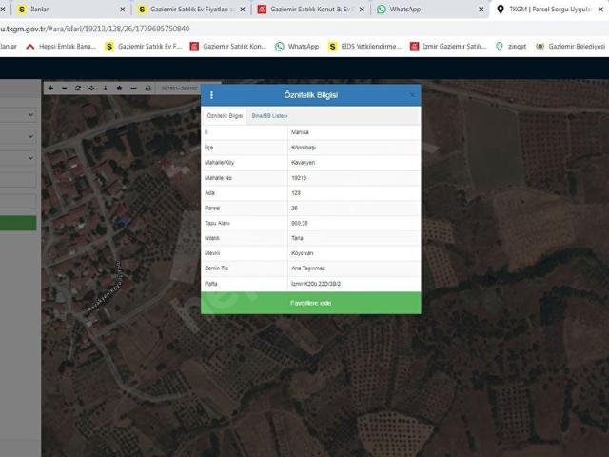Select the Parsel value 26
This screenshot has width=609, height=457.
294,209
